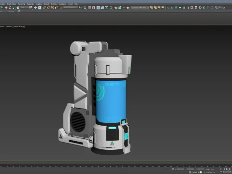
Task: Activate the Select and Manipulate tool
Action: click(x=35, y=8)
